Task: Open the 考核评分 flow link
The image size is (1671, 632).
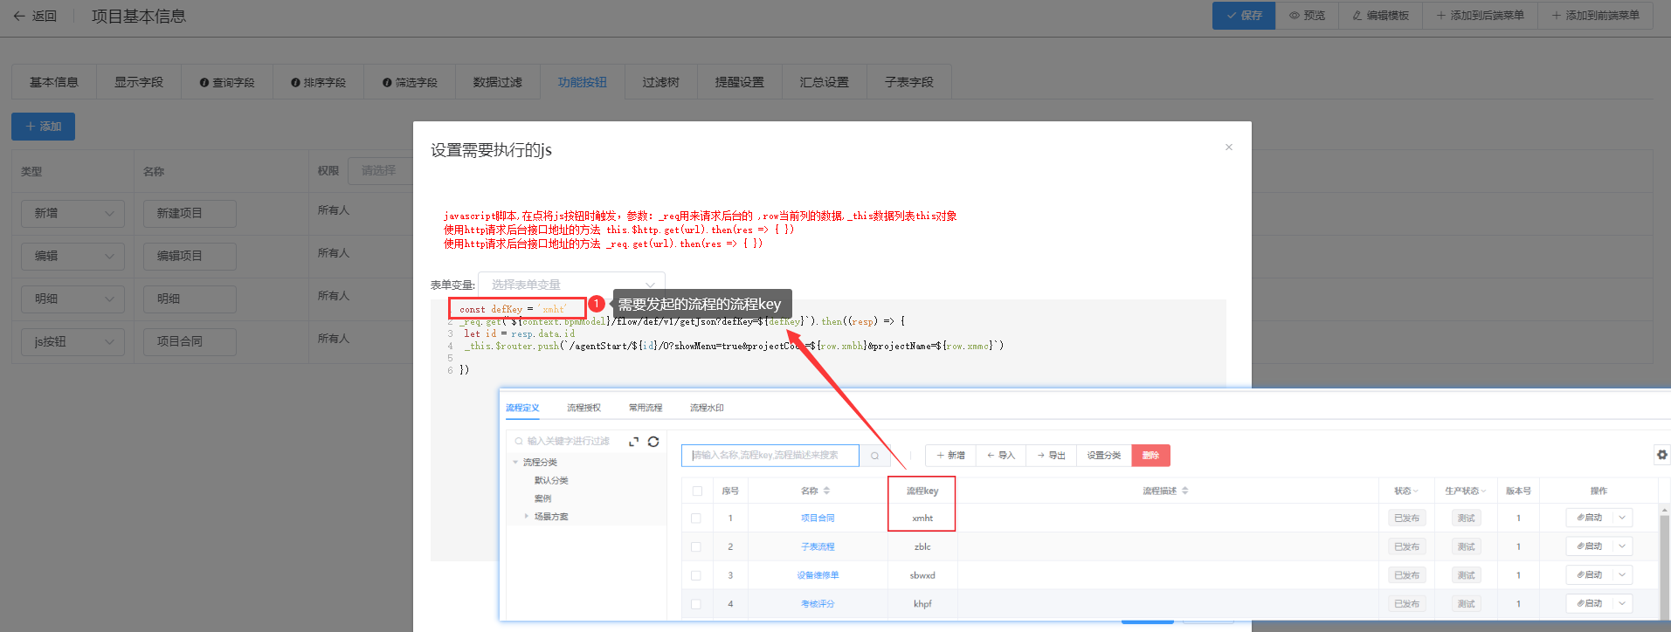Action: [818, 604]
